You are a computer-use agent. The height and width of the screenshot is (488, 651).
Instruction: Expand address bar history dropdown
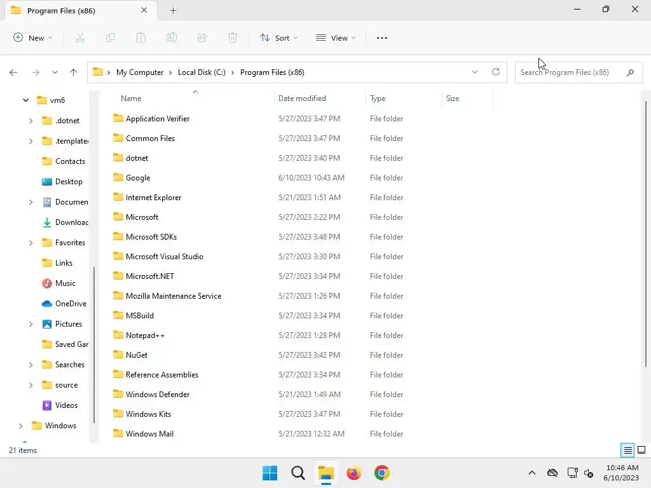click(x=474, y=72)
